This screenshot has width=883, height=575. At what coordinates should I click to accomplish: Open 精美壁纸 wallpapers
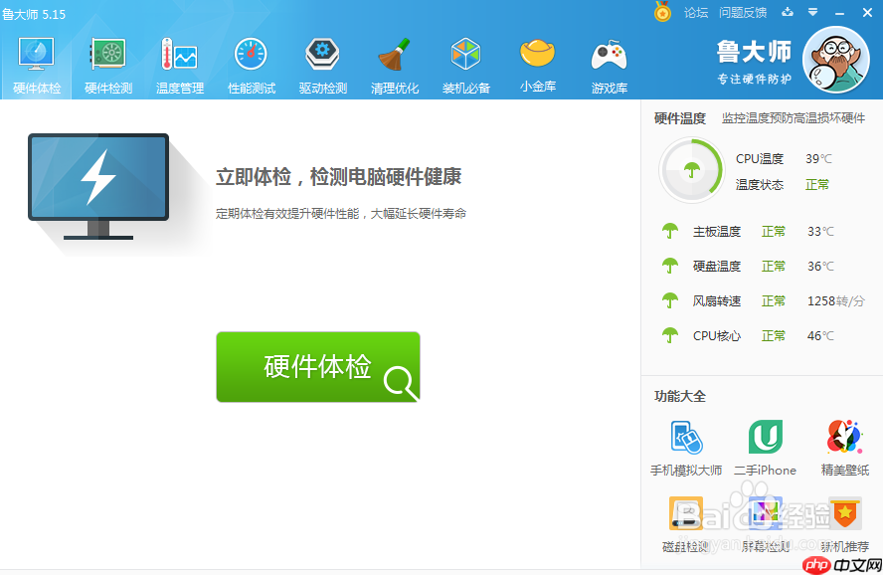844,448
